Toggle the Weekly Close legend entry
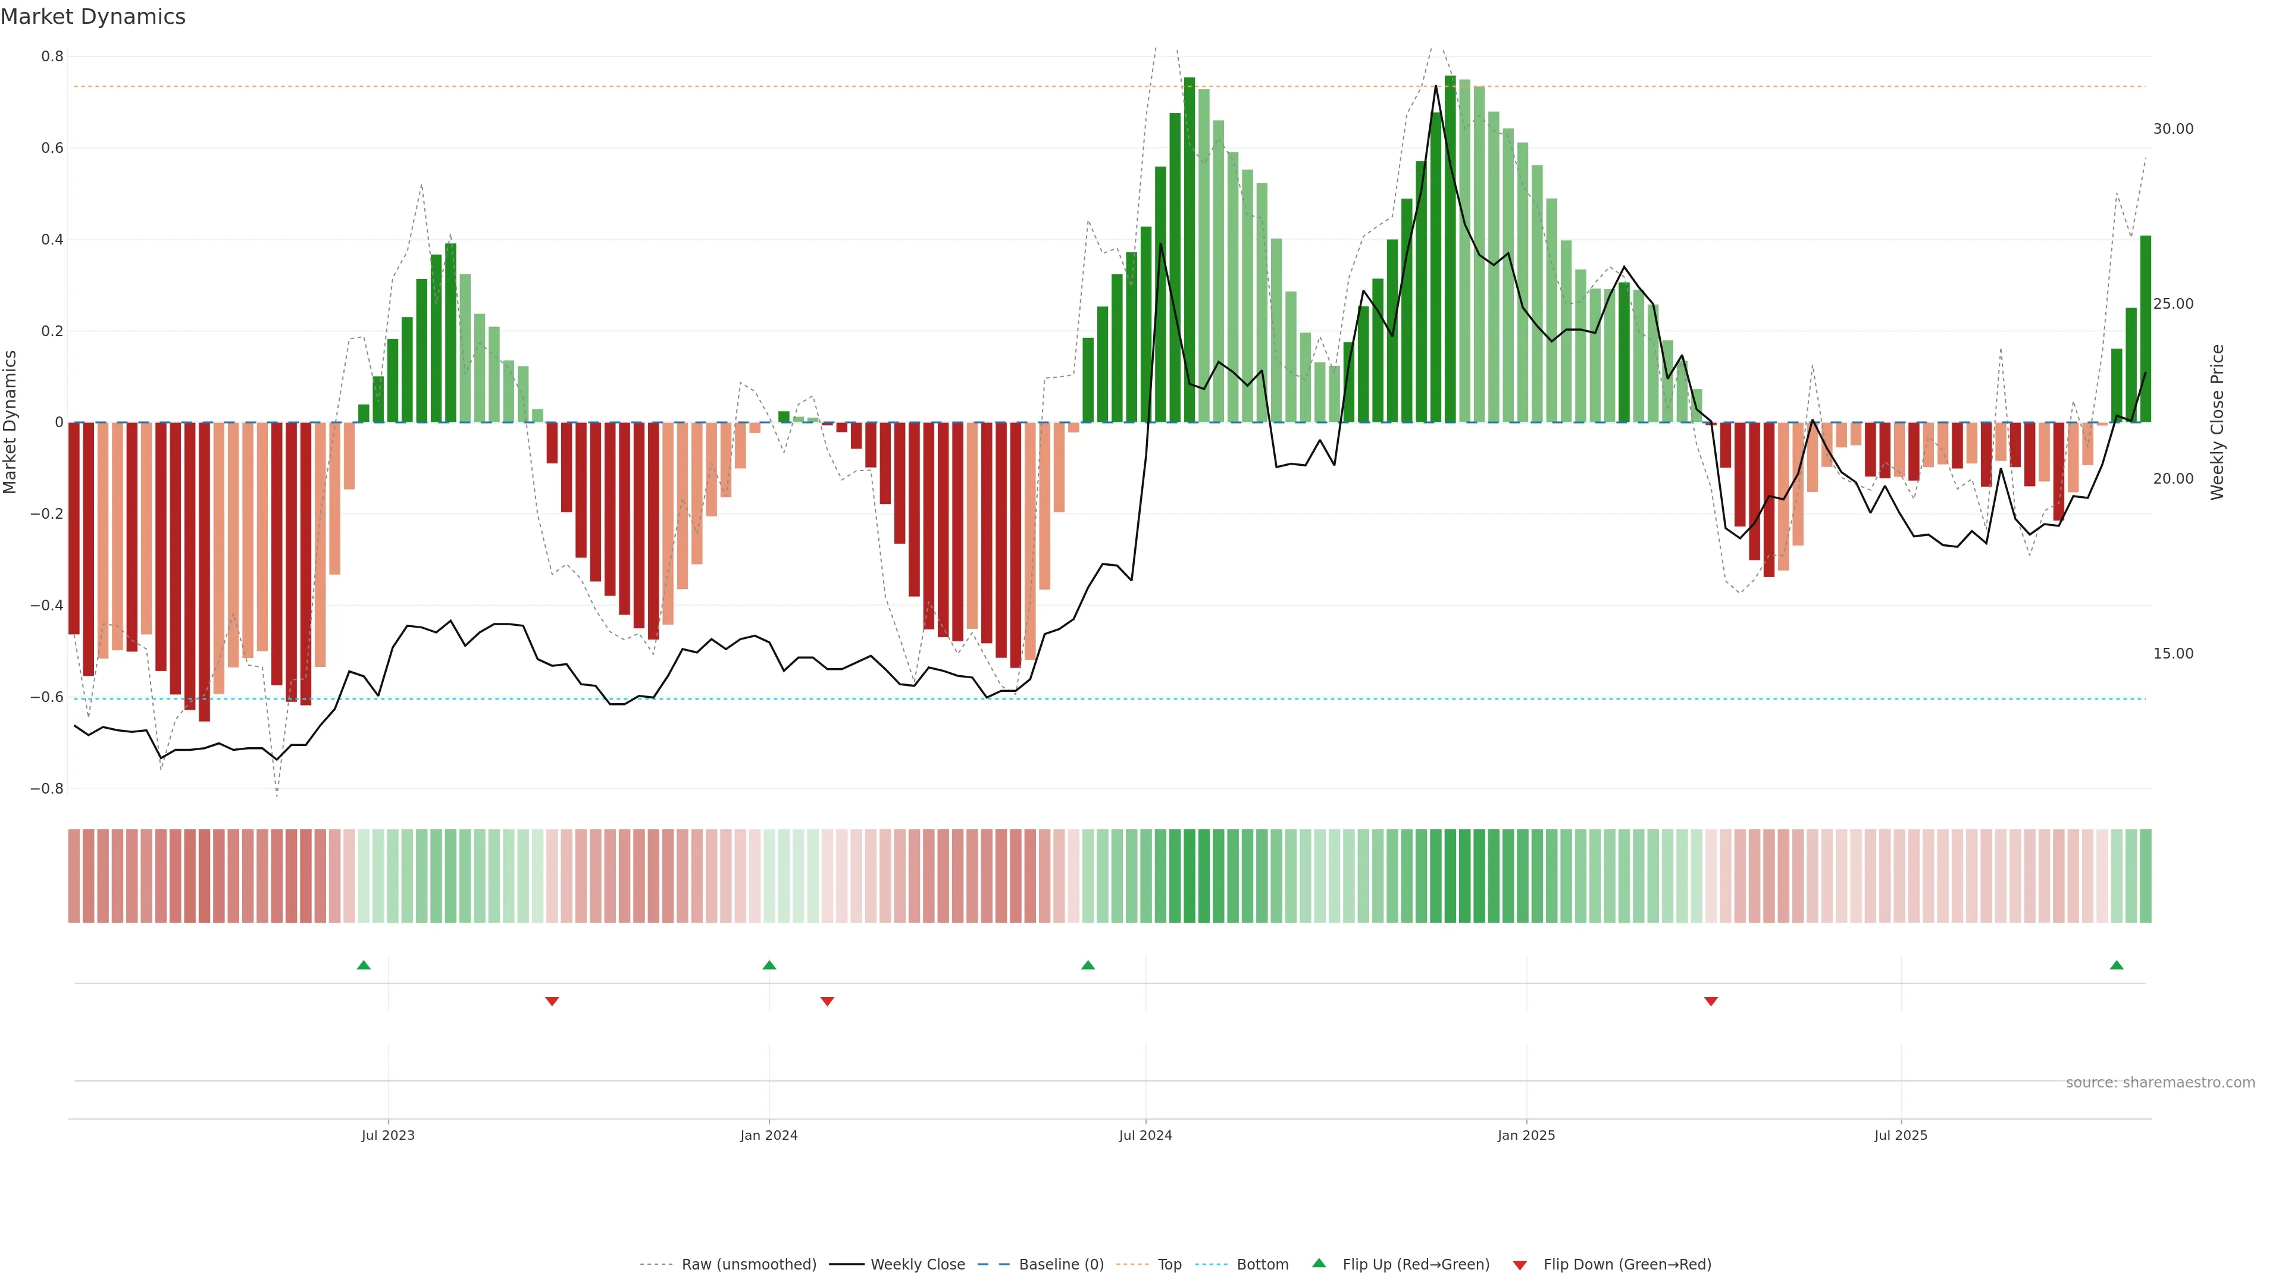This screenshot has width=2285, height=1285. point(917,1265)
